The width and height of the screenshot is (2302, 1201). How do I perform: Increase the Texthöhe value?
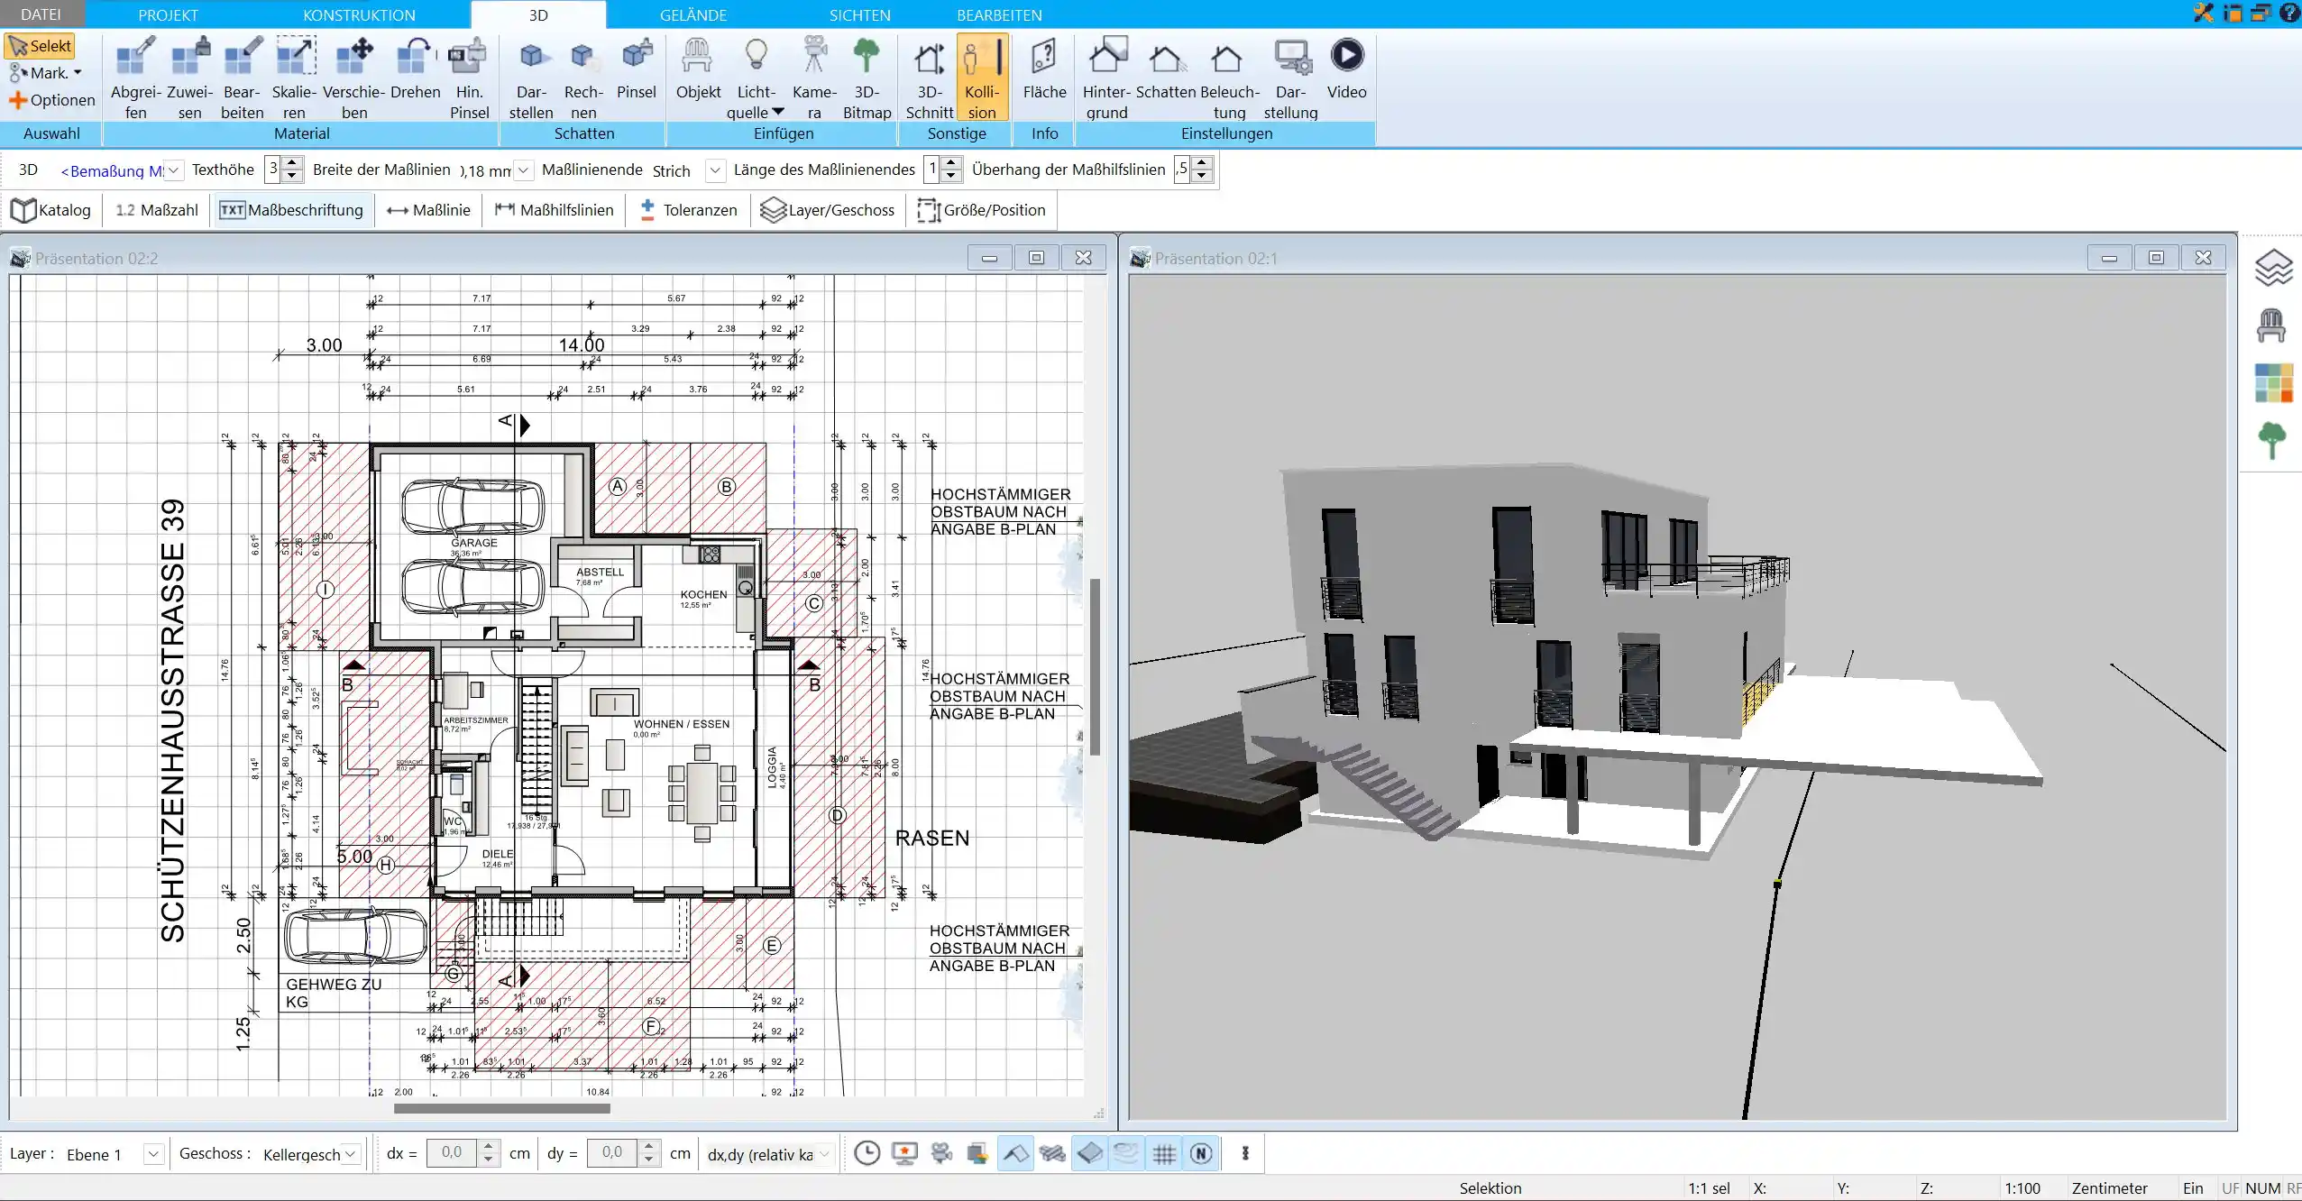[292, 163]
